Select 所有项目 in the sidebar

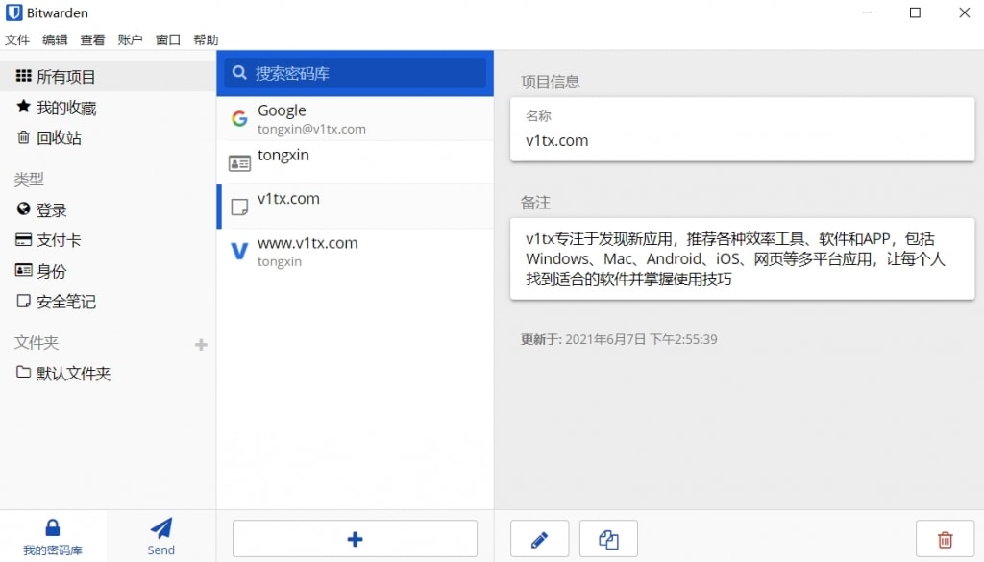[x=108, y=77]
